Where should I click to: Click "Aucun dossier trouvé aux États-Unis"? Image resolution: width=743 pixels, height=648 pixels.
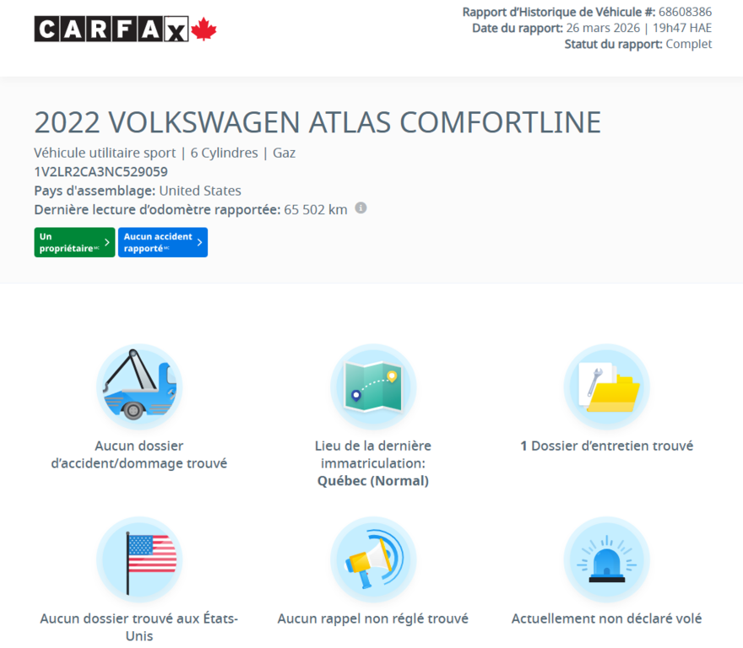click(x=139, y=626)
